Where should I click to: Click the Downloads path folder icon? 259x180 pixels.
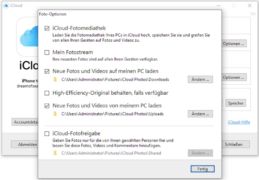[x=55, y=79]
